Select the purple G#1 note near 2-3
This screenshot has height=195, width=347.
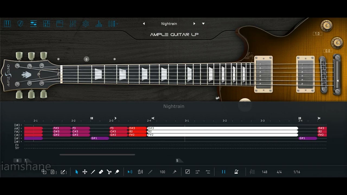click(100, 138)
